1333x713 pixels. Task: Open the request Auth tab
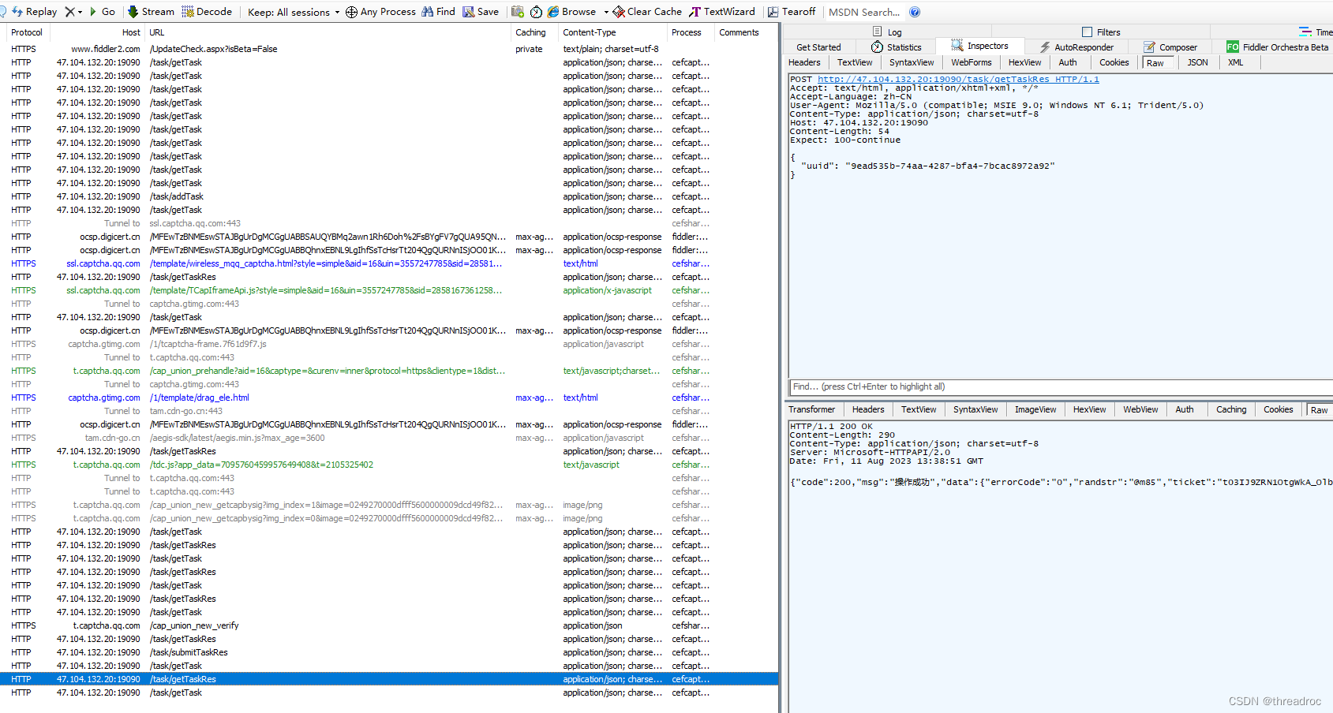click(1068, 62)
